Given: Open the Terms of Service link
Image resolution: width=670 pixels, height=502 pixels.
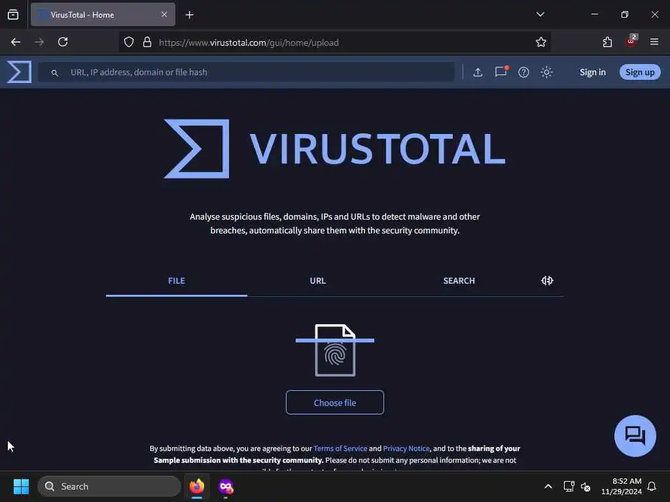Looking at the screenshot, I should tap(340, 448).
